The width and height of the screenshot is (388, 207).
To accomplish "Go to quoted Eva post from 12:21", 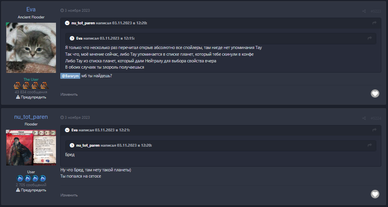I will 374,130.
